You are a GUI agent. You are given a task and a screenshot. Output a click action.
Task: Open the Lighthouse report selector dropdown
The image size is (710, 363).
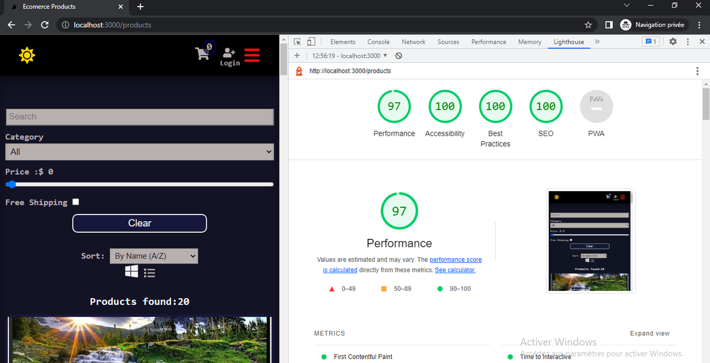point(349,55)
